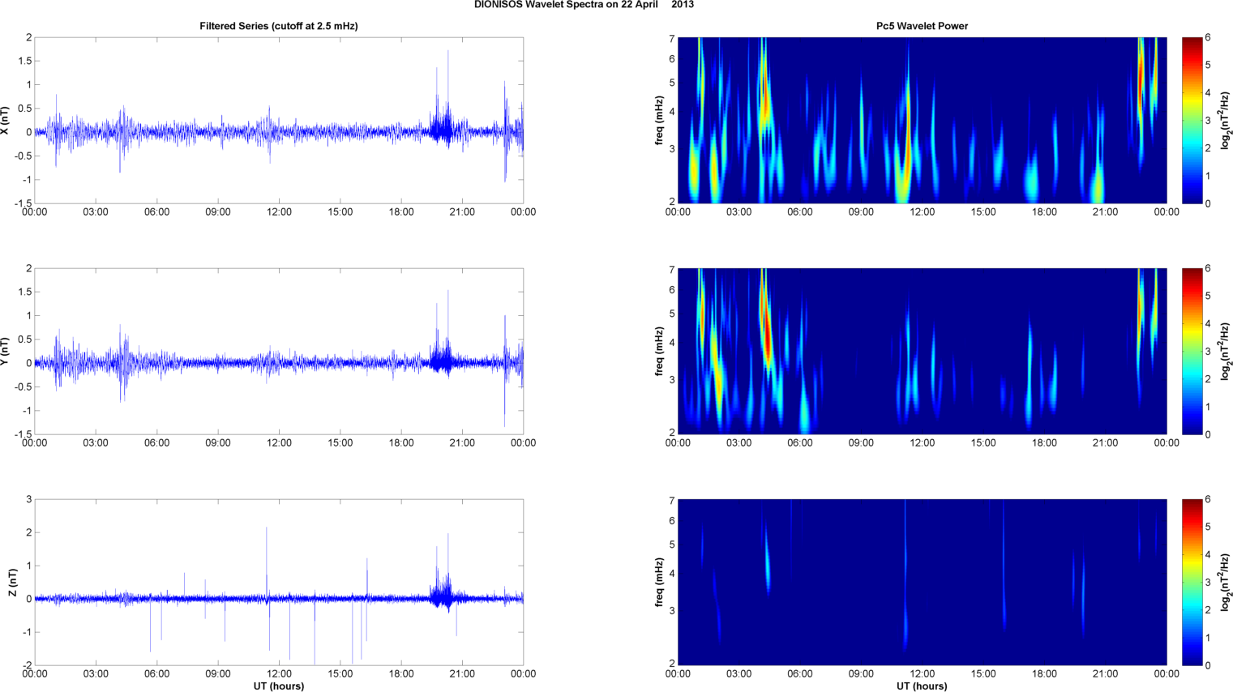Click the "12:00" tick under the X (nT) series
Image resolution: width=1233 pixels, height=692 pixels.
[x=279, y=212]
